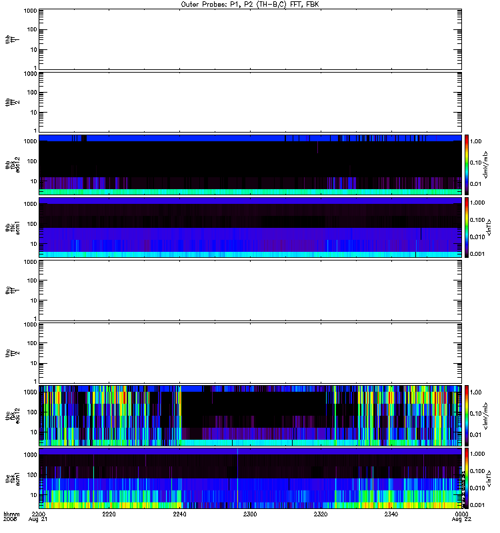The width and height of the screenshot is (500, 533).
Task: Click the thb fbk scm1 spectrogram panel
Action: 250,227
